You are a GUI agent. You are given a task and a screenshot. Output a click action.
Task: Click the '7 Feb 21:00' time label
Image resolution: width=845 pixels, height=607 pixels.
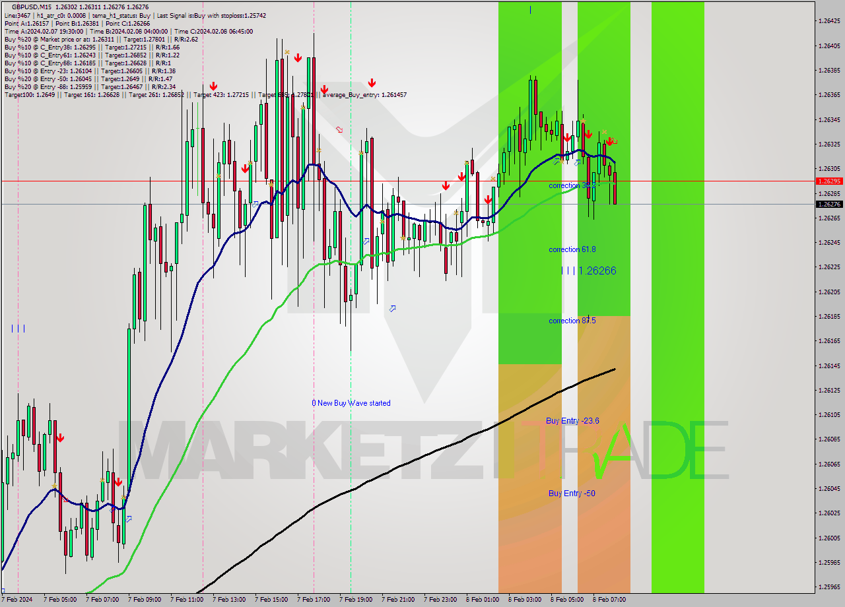point(398,600)
